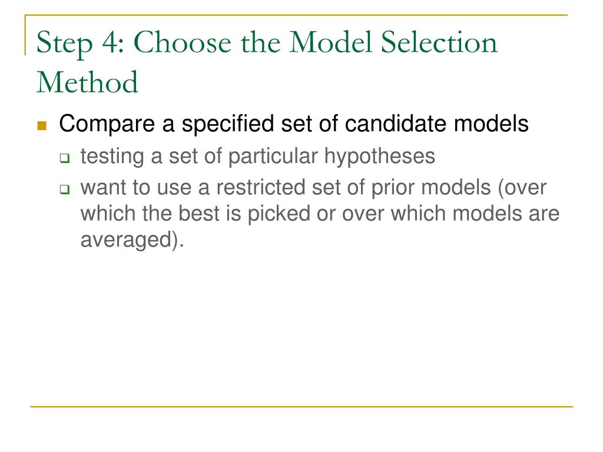Click hollow bullet beside 'testing a set'
603x452 pixels.
[x=65, y=158]
